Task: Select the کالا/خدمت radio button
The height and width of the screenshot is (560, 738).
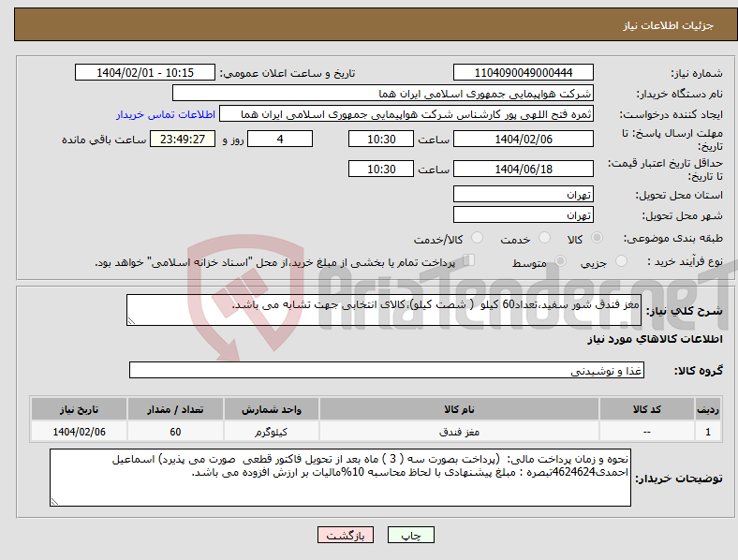Action: pyautogui.click(x=478, y=238)
